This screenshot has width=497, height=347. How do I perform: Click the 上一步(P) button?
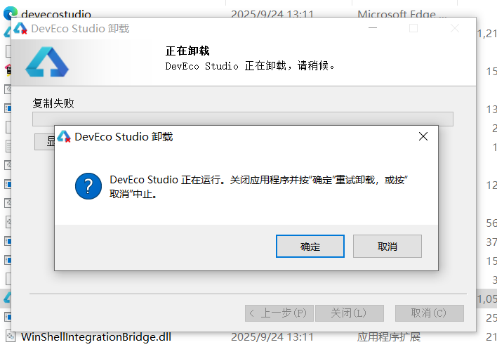coord(279,313)
